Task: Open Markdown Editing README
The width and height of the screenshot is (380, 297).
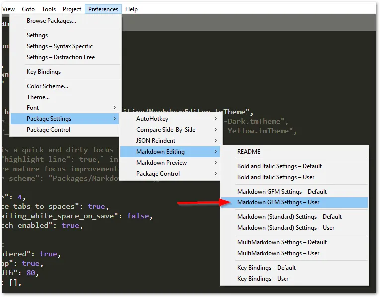Action: tap(294, 152)
